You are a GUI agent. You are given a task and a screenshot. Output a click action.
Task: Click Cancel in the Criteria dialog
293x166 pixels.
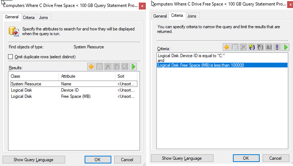point(275,158)
